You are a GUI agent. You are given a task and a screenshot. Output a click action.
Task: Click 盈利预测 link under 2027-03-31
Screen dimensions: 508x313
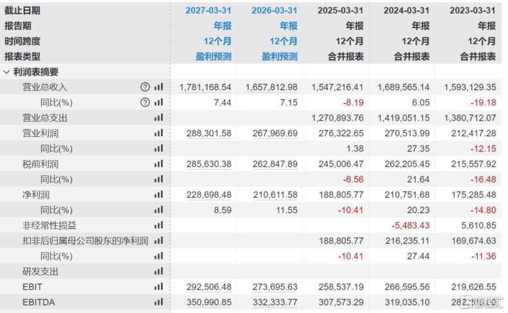[x=214, y=56]
